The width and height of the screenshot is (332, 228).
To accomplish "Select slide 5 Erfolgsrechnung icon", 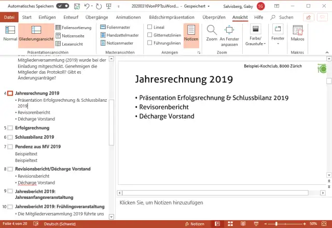I will tap(10, 128).
